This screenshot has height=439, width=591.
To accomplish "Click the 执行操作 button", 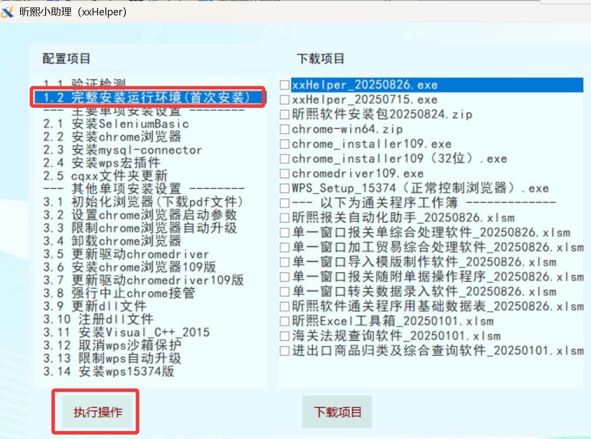I will click(x=97, y=412).
